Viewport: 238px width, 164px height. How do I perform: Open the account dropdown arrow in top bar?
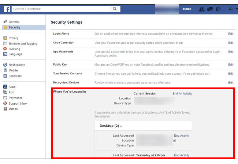237,9
